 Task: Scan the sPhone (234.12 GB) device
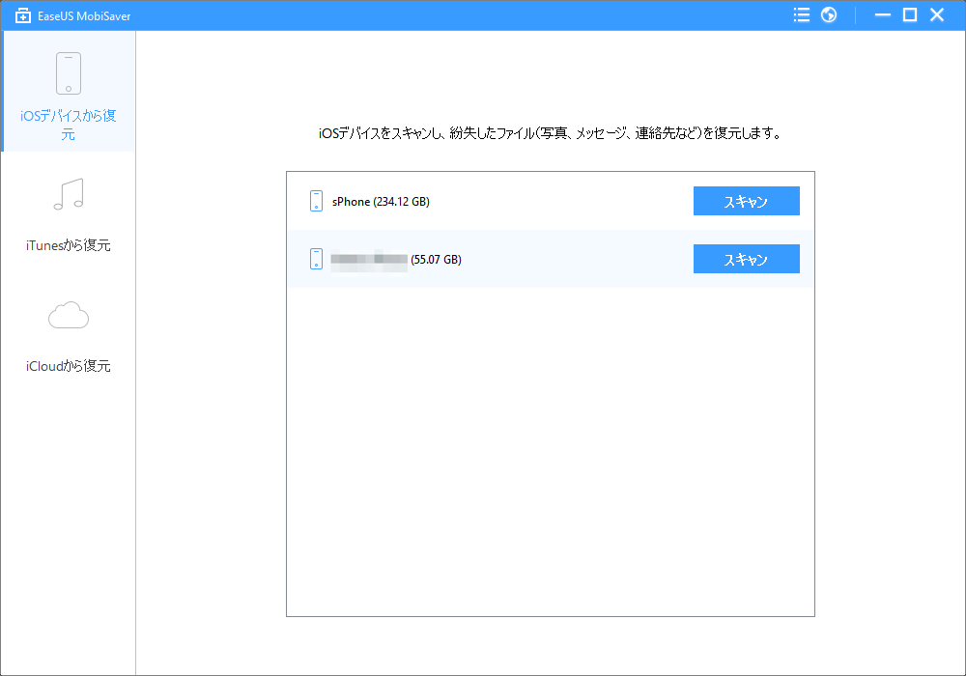pos(746,201)
